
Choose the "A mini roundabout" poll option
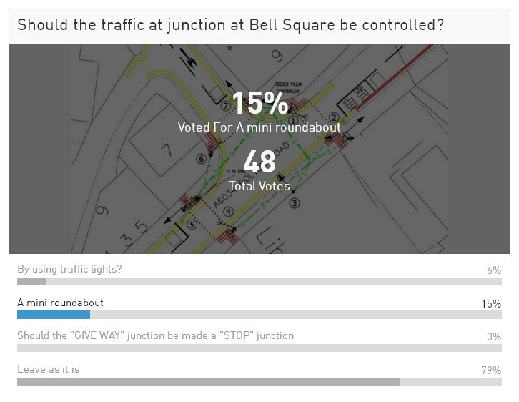tap(60, 303)
